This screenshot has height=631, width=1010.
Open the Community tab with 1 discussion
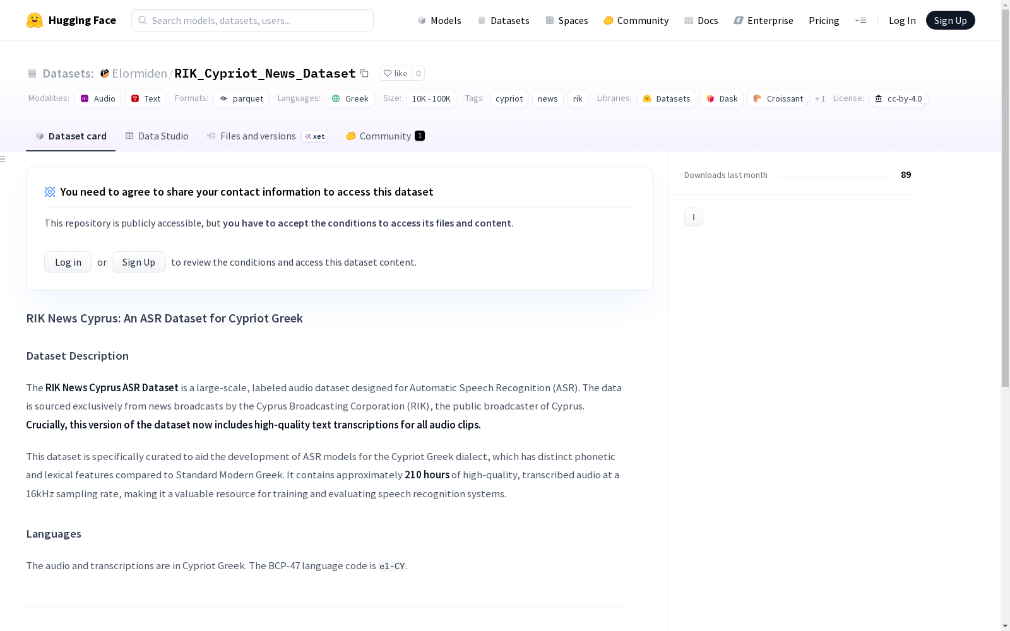point(385,136)
